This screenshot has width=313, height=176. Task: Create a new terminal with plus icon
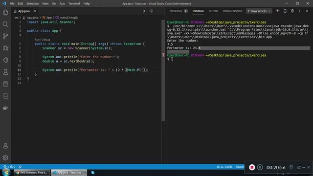click(x=277, y=11)
